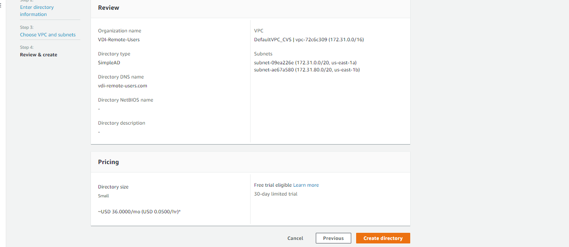Image resolution: width=569 pixels, height=247 pixels.
Task: Click the Small directory size value
Action: pos(103,196)
